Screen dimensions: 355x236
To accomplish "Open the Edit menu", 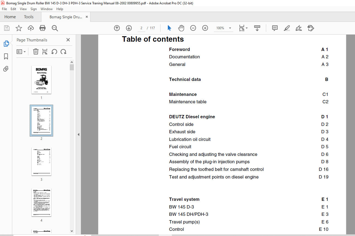I will (x=13, y=9).
